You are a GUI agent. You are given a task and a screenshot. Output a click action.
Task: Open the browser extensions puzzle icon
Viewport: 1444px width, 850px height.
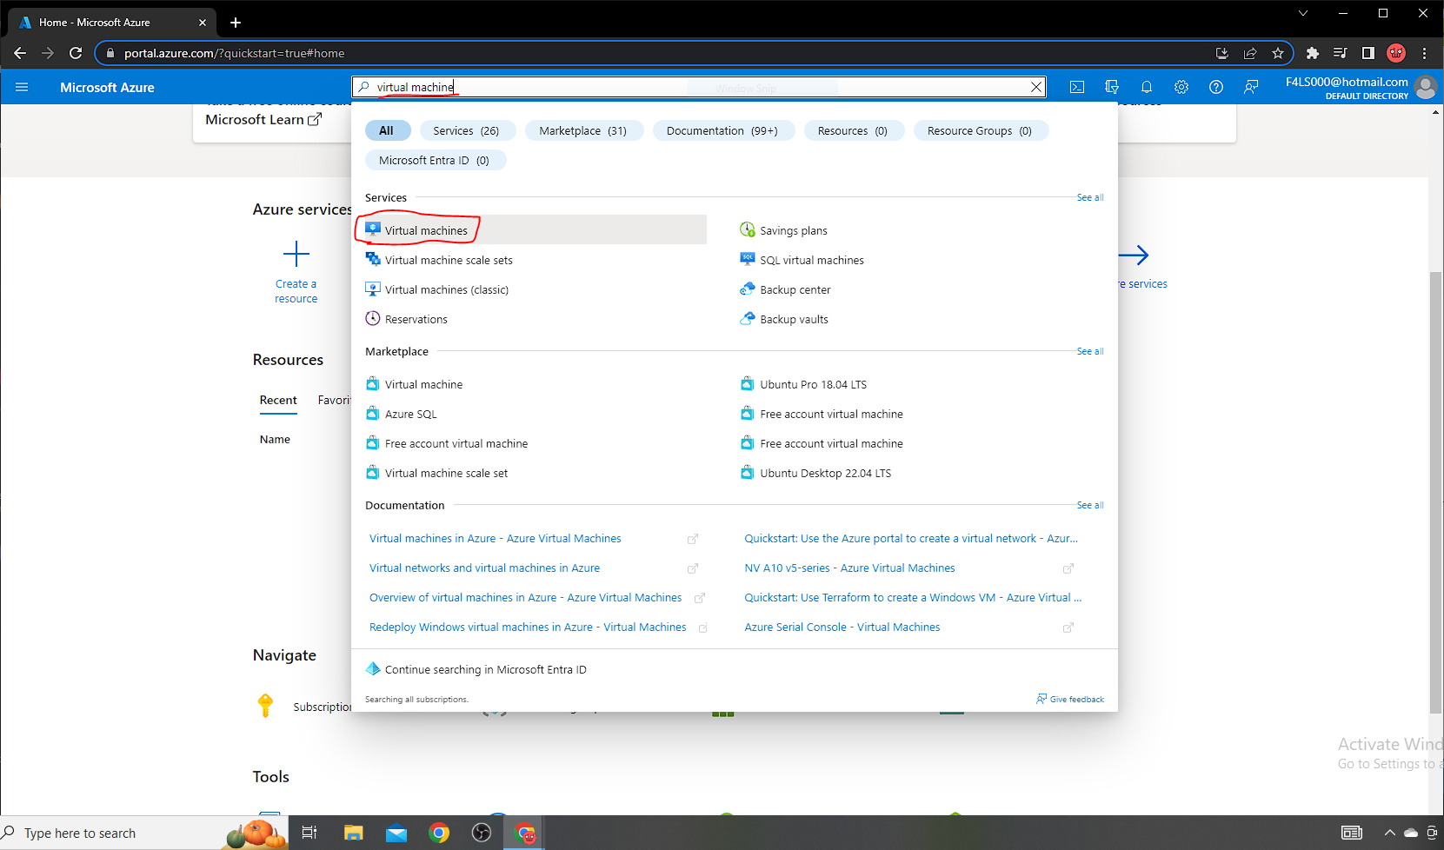(x=1313, y=53)
